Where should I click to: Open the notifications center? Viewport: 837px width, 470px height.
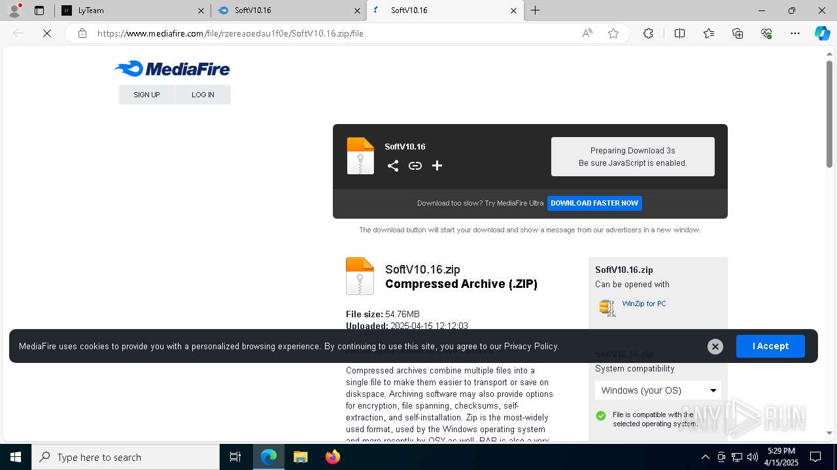815,457
